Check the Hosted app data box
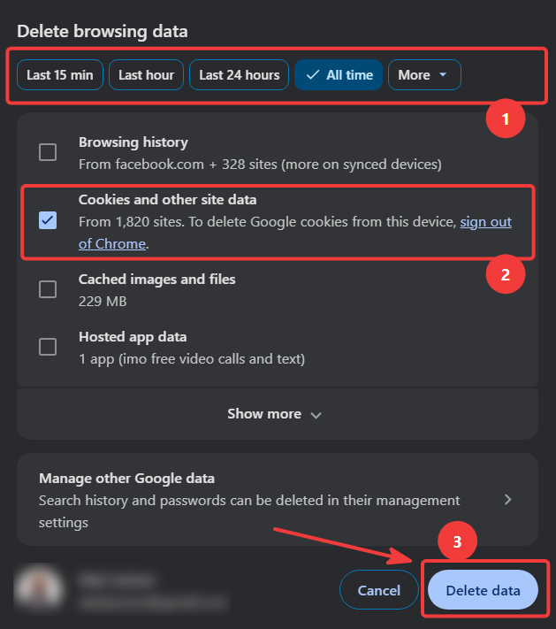The width and height of the screenshot is (556, 629). (48, 347)
